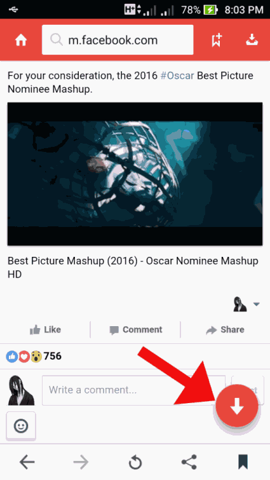Play the Best Picture Mashup video
Viewport: 270px width, 480px height.
pos(135,174)
